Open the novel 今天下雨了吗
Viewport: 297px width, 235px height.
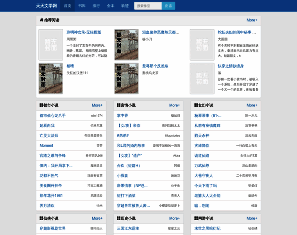206,186
